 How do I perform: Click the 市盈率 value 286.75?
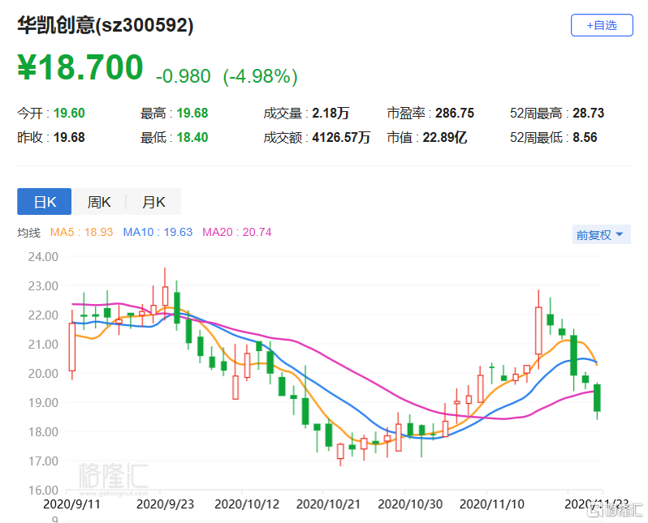pos(455,113)
